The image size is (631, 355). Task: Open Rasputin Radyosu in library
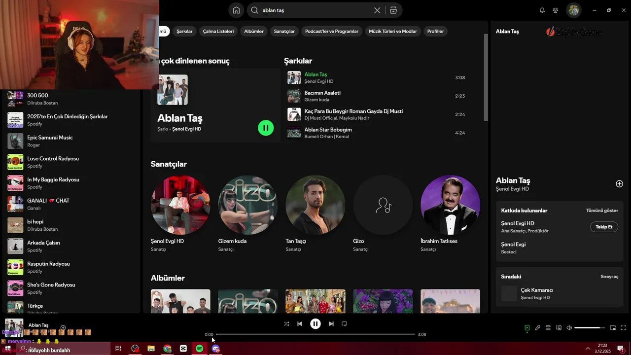[71, 267]
